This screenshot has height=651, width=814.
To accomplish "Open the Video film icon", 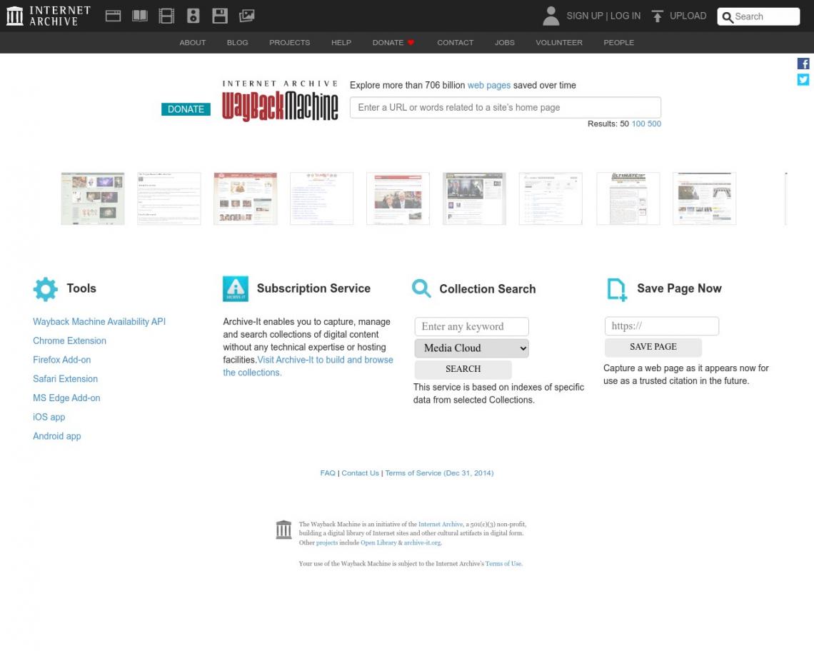I will (x=166, y=16).
